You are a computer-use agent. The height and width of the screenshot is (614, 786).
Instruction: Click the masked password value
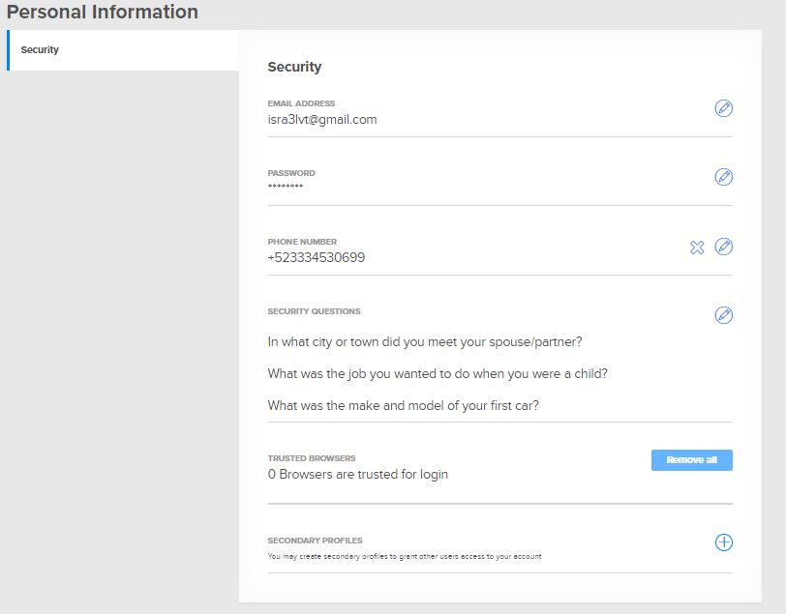click(x=286, y=187)
